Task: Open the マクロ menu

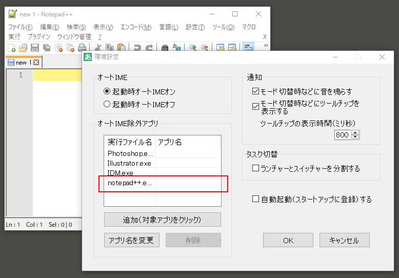Action: coord(249,27)
